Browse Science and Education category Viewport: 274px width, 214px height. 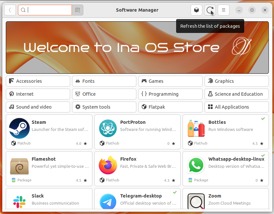click(237, 94)
